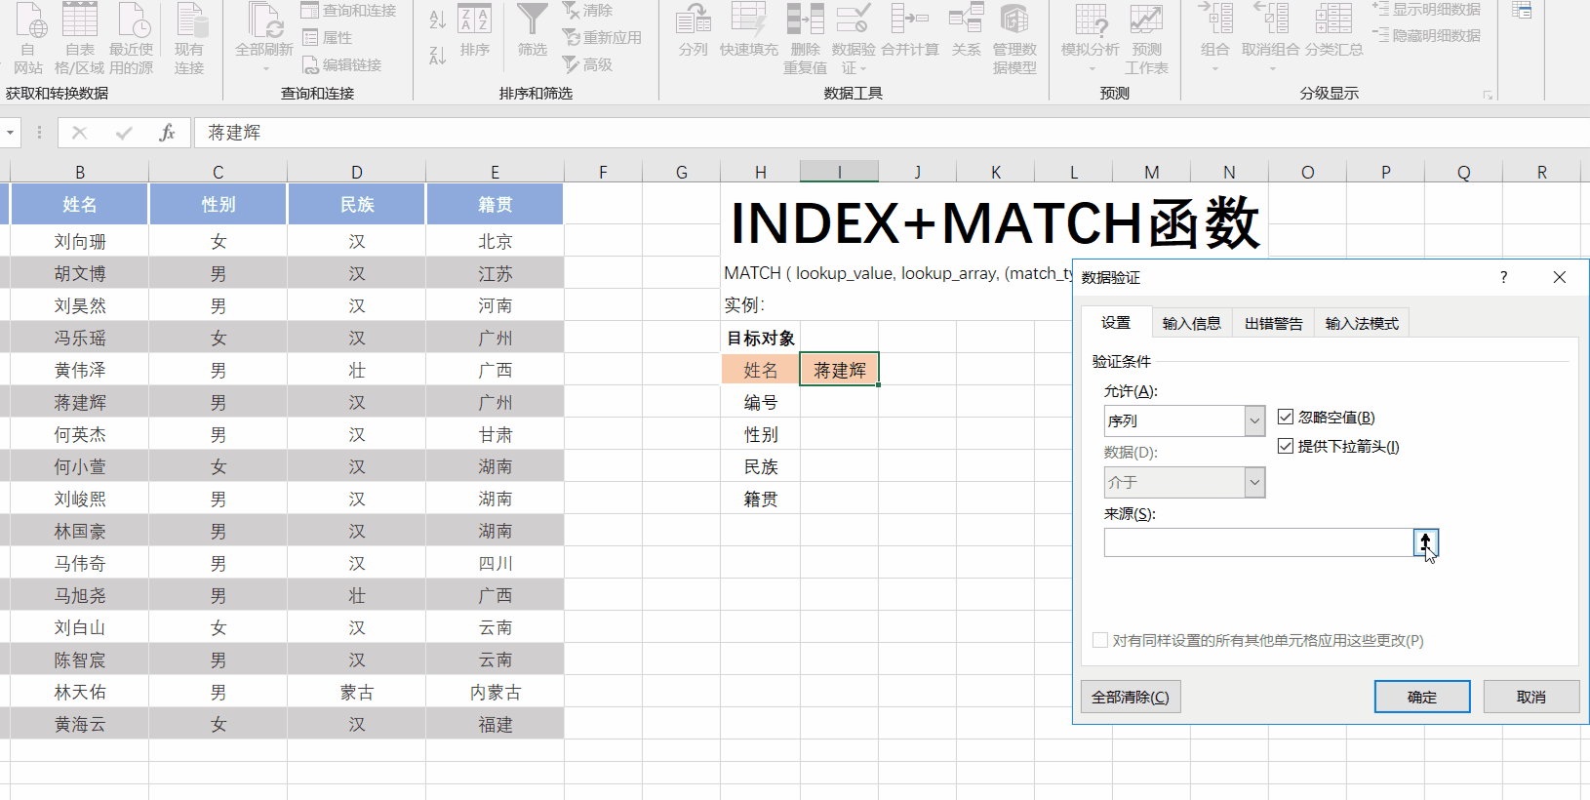Click the Properties (属性) ribbon item
The image size is (1590, 800).
point(327,38)
